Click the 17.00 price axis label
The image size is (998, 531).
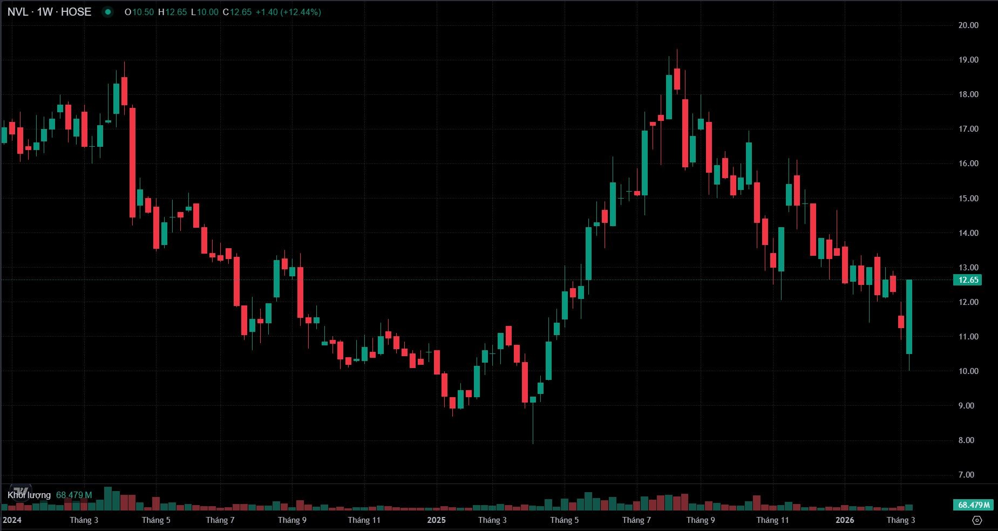tap(968, 129)
